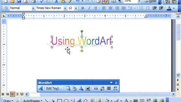
Task: Toggle Bold formatting
Action: click(83, 8)
